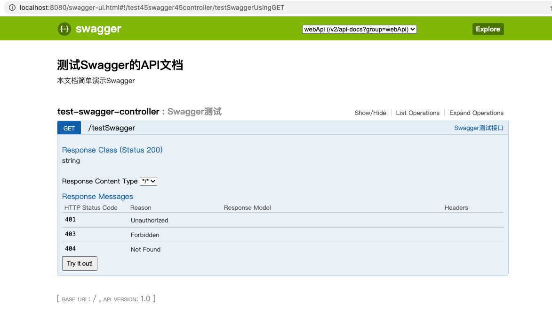Click the Not Found reason cell

tap(145, 249)
